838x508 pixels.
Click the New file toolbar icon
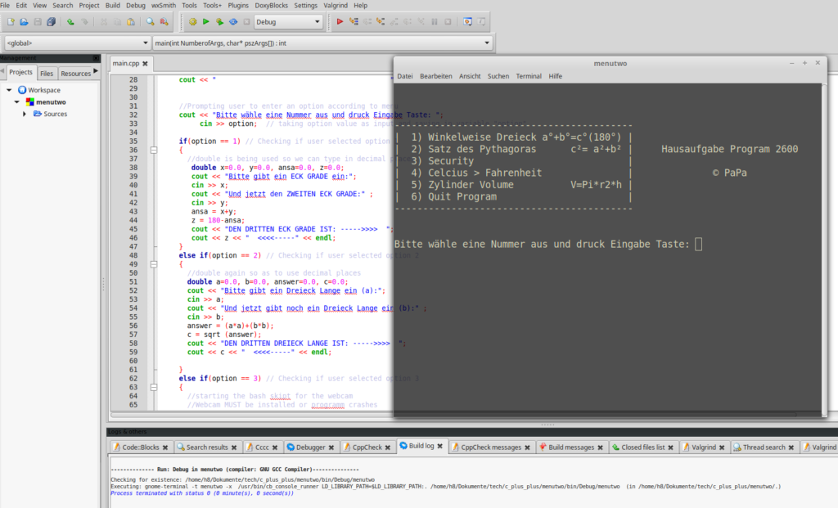tap(11, 22)
